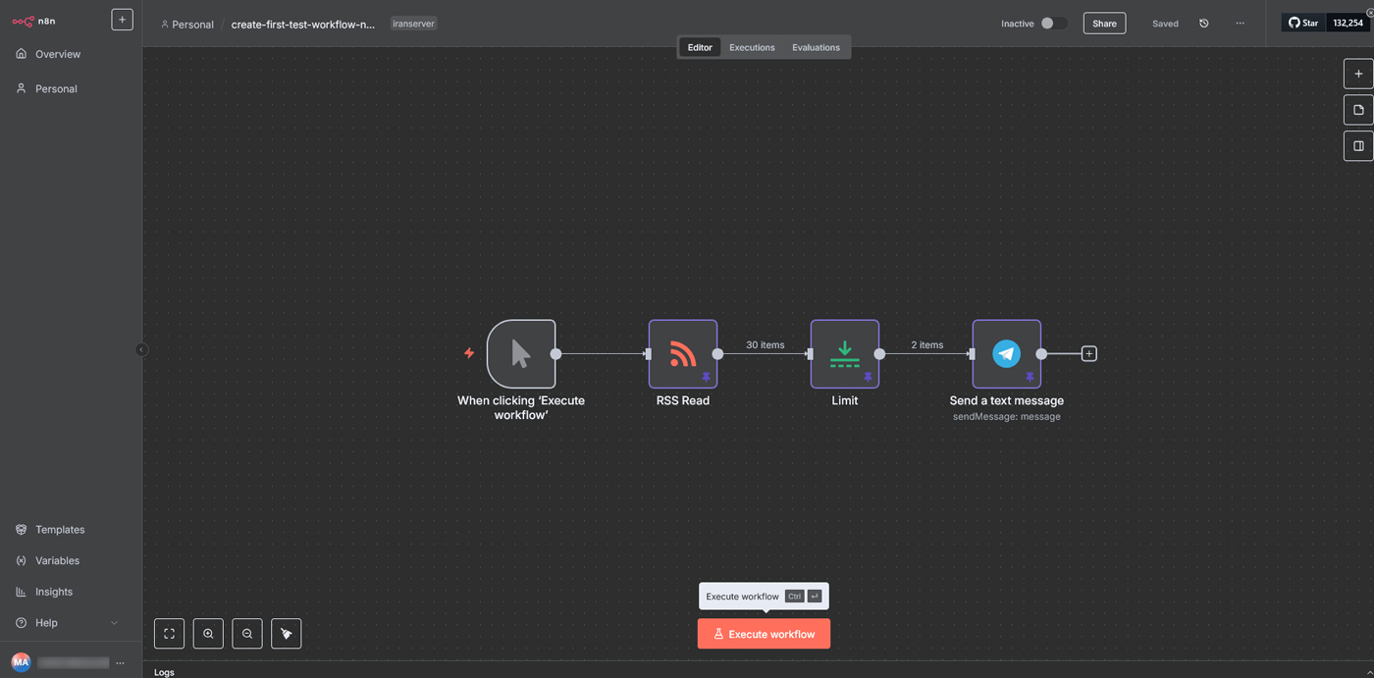
Task: Toggle the workflow Inactive switch
Action: click(1053, 24)
